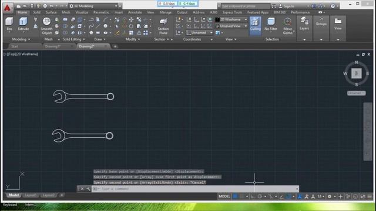Toggle grid display in status bar

click(235, 196)
